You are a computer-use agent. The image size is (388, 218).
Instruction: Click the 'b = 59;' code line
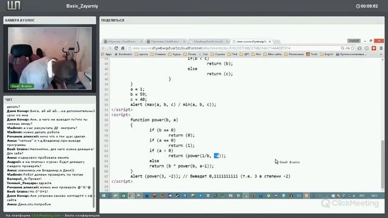pyautogui.click(x=139, y=94)
